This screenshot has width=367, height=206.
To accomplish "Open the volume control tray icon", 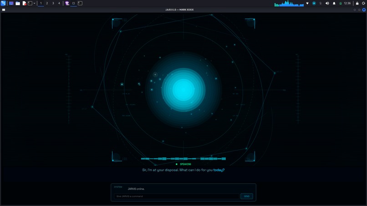I will (x=327, y=3).
